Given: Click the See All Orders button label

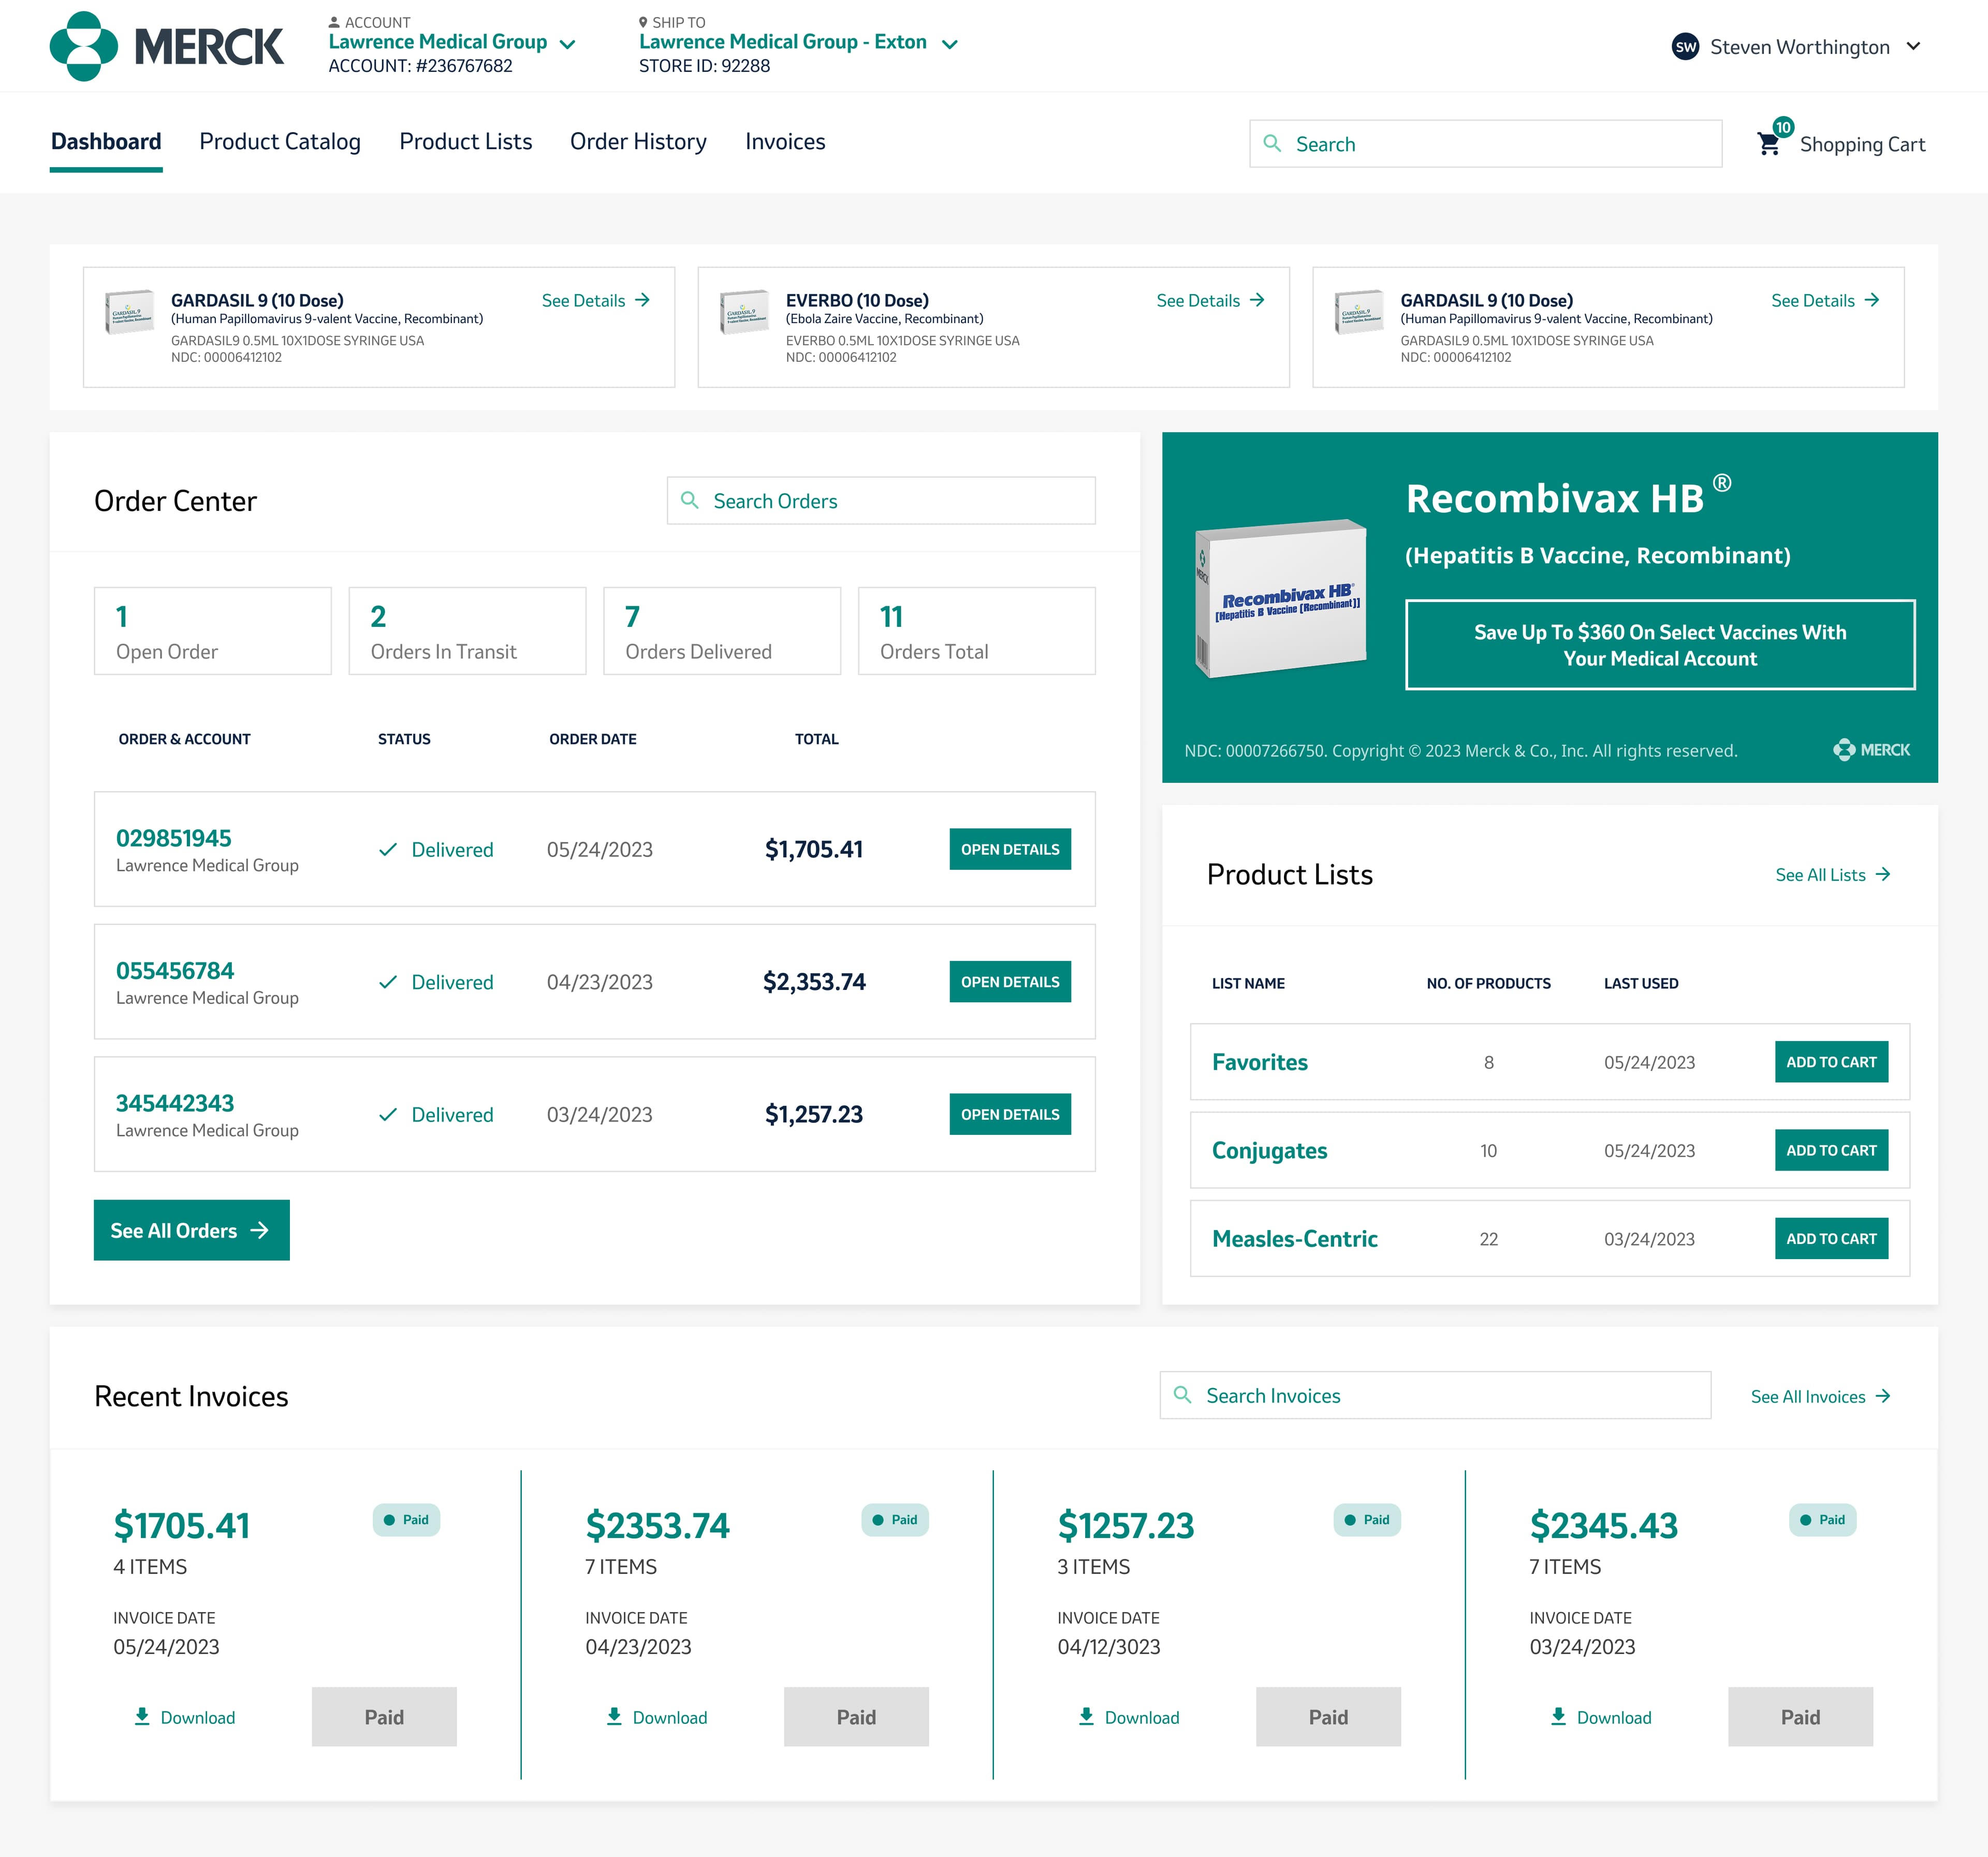Looking at the screenshot, I should point(174,1230).
